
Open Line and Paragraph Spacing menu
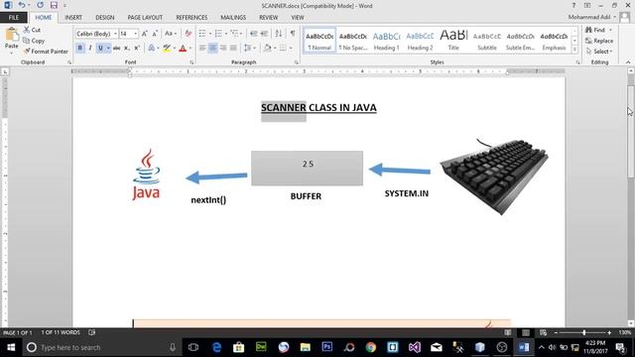[x=249, y=48]
